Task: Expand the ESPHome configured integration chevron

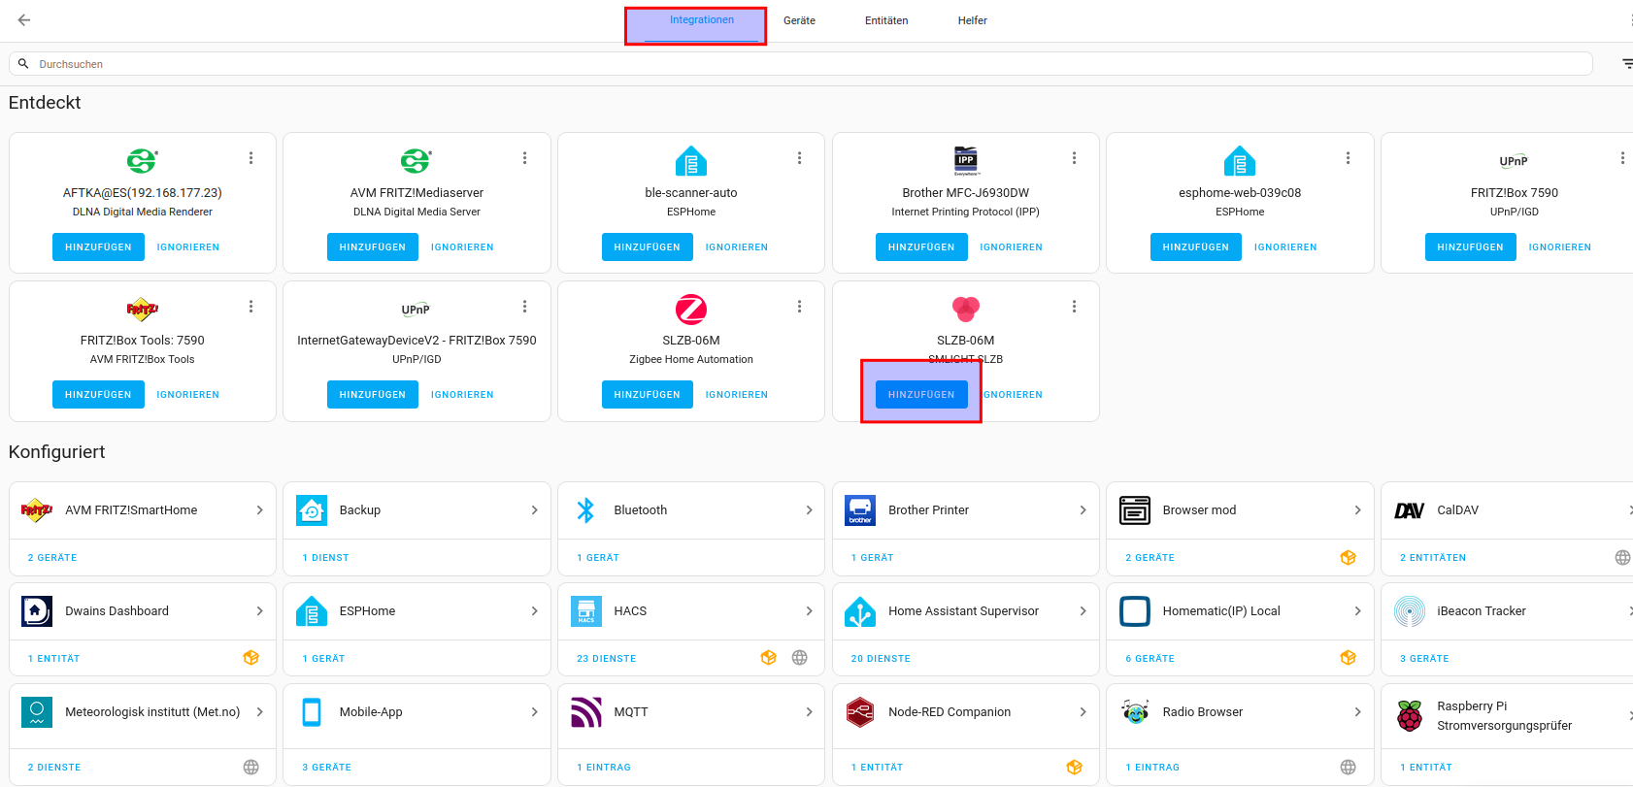Action: [534, 611]
